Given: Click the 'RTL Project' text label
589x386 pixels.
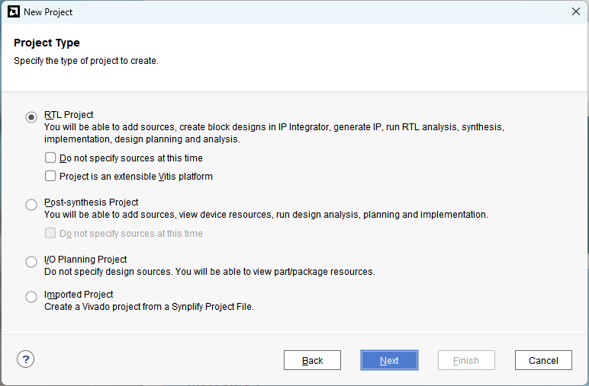Looking at the screenshot, I should click(x=69, y=115).
